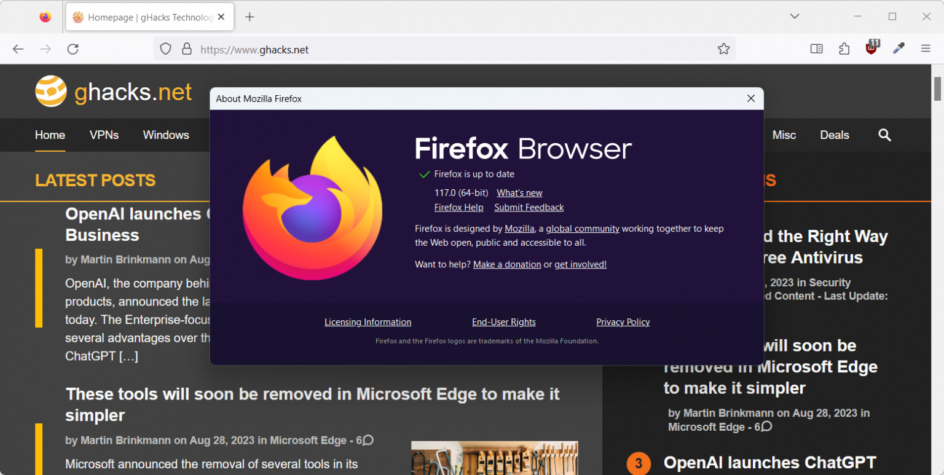Open the uBlock Origin extension
This screenshot has width=944, height=475.
tap(871, 49)
